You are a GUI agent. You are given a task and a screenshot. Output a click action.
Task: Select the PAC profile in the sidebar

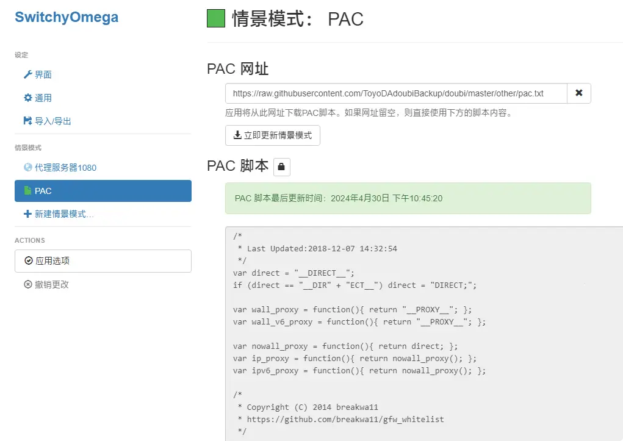pyautogui.click(x=103, y=191)
